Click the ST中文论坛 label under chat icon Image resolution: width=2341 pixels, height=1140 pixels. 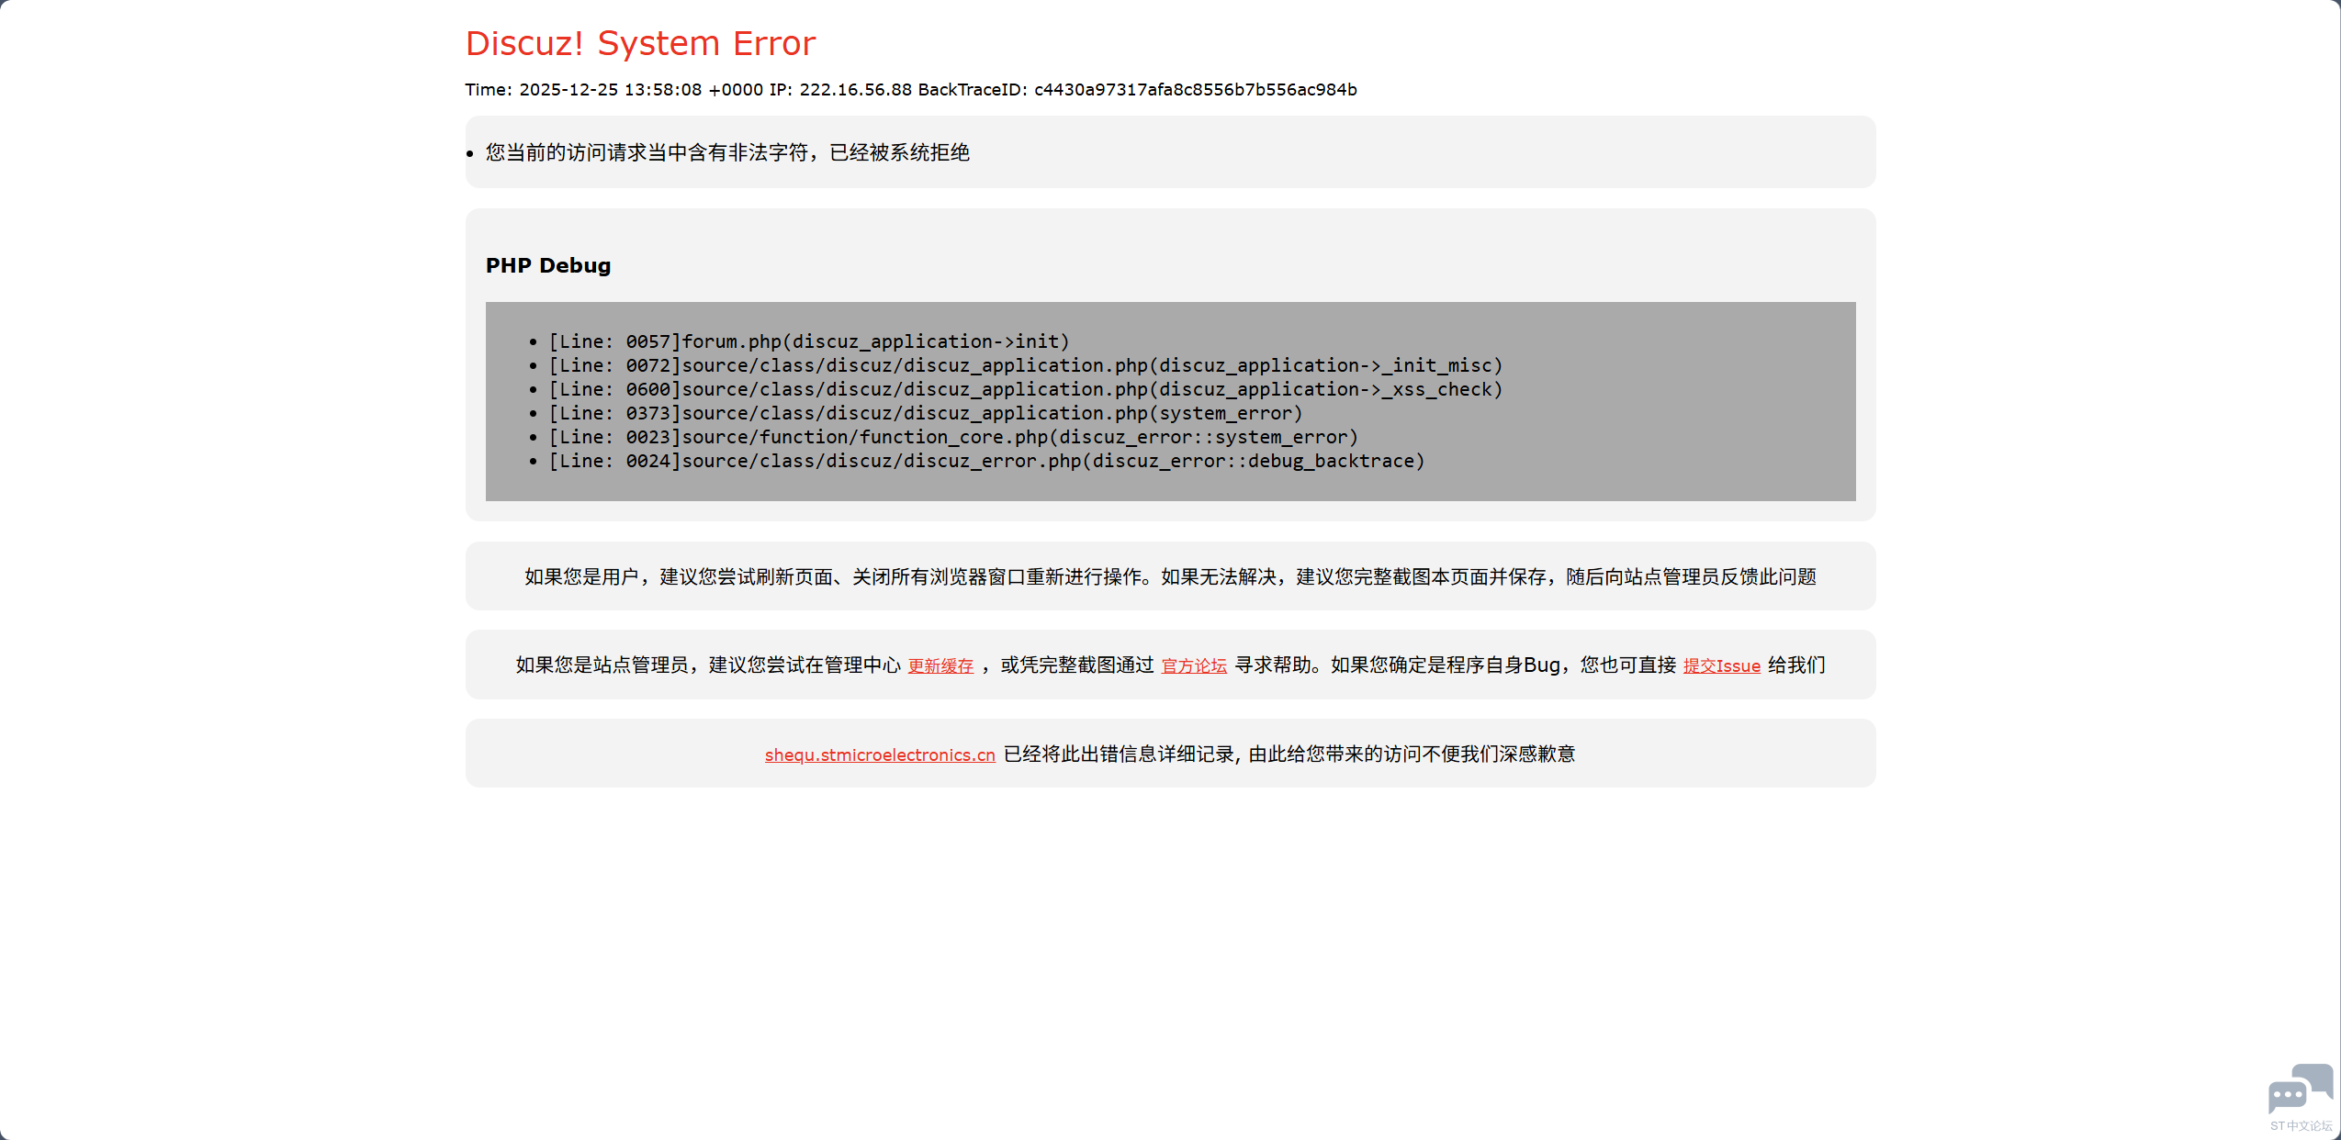point(2301,1126)
